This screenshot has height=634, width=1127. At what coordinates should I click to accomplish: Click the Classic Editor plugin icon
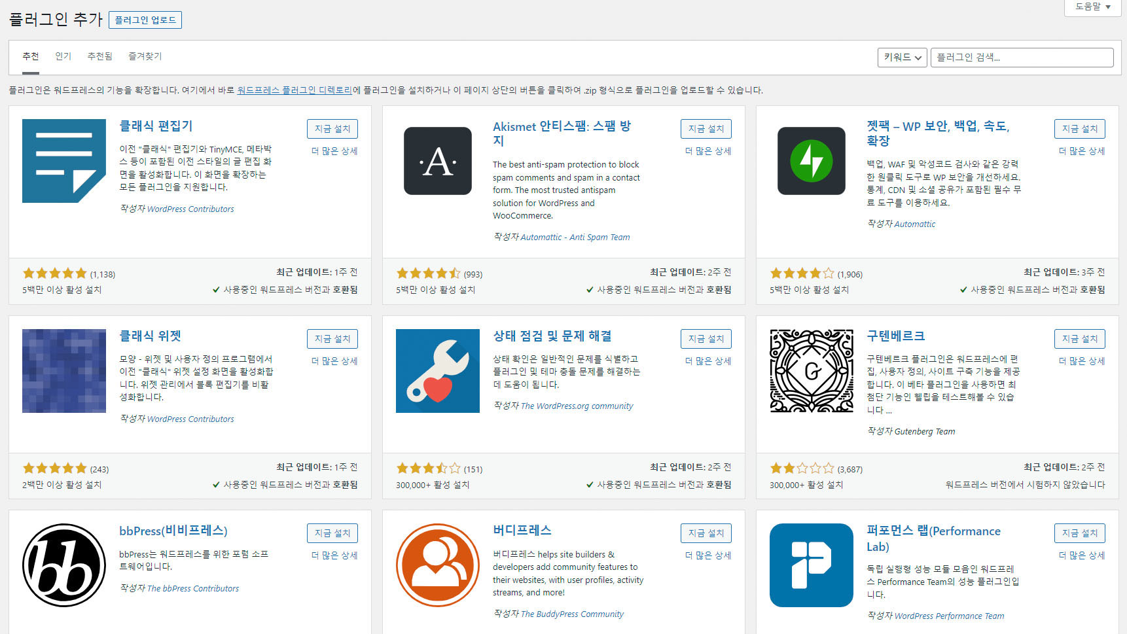tap(64, 161)
